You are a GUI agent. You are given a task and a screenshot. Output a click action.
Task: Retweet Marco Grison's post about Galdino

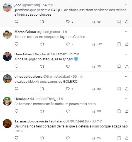pyautogui.click(x=42, y=44)
